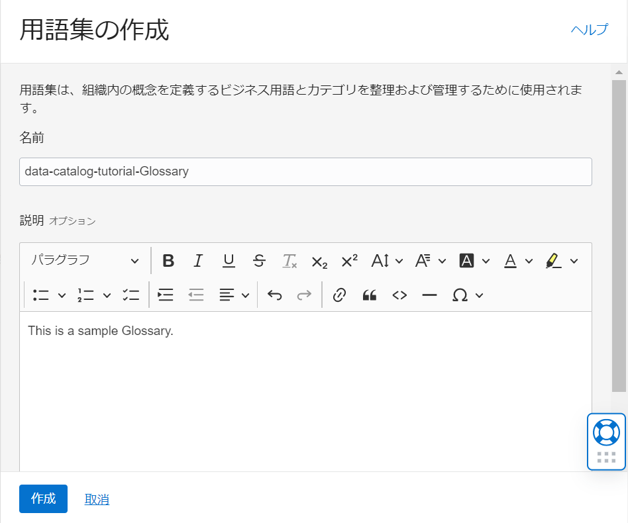
Task: Apply italic formatting to text
Action: tap(198, 261)
